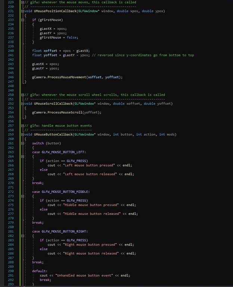Click the 'else' keyword on line 276
233x287 pixels.
44,209
